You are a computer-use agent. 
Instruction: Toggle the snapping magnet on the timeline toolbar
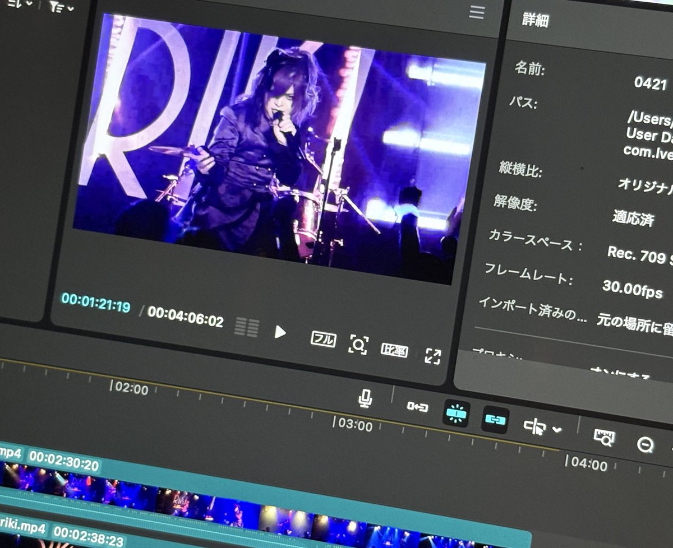tap(457, 413)
